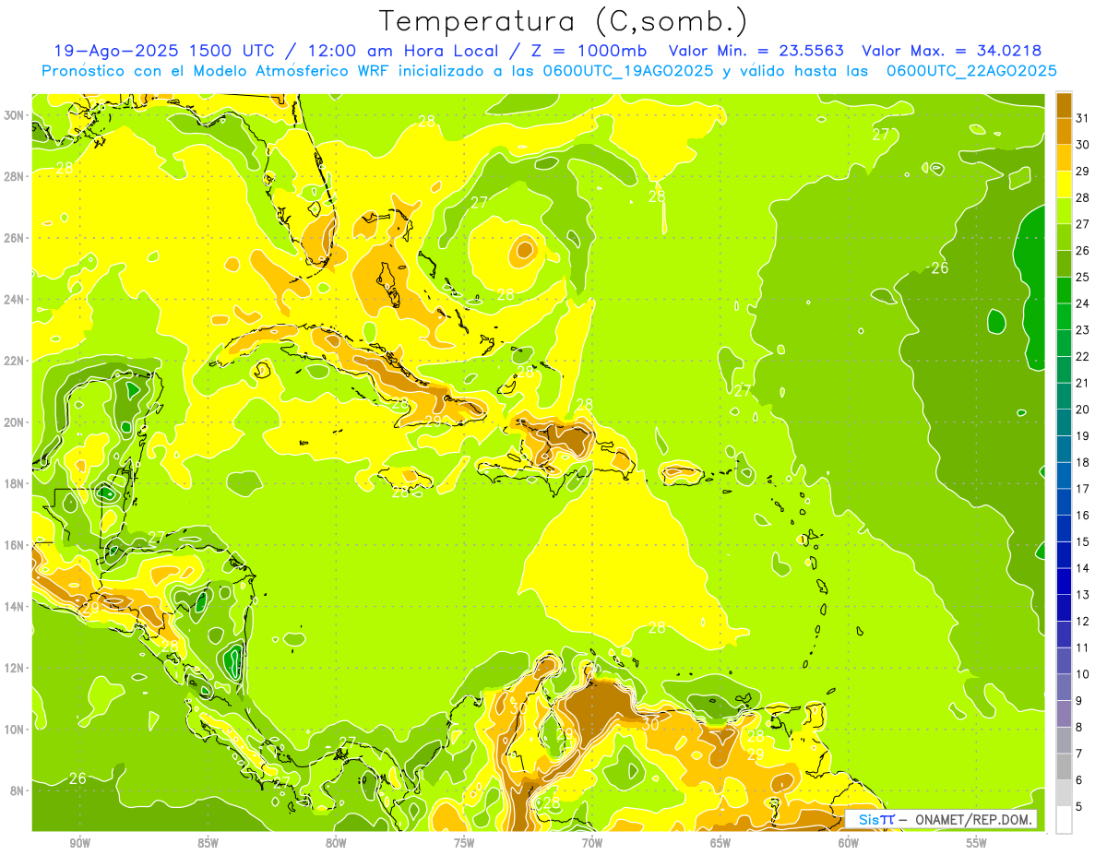Click the colorbar label '20'
Screen dimensions: 1107x855
pyautogui.click(x=1083, y=409)
